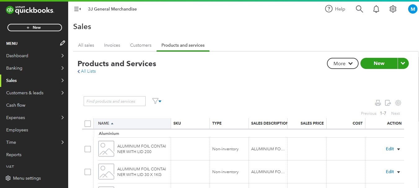Switch to the Invoices tab
419x188 pixels.
pos(112,45)
